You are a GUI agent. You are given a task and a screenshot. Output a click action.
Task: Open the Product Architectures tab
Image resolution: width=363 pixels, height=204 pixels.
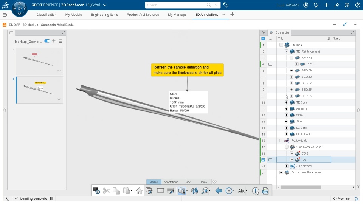[143, 15]
